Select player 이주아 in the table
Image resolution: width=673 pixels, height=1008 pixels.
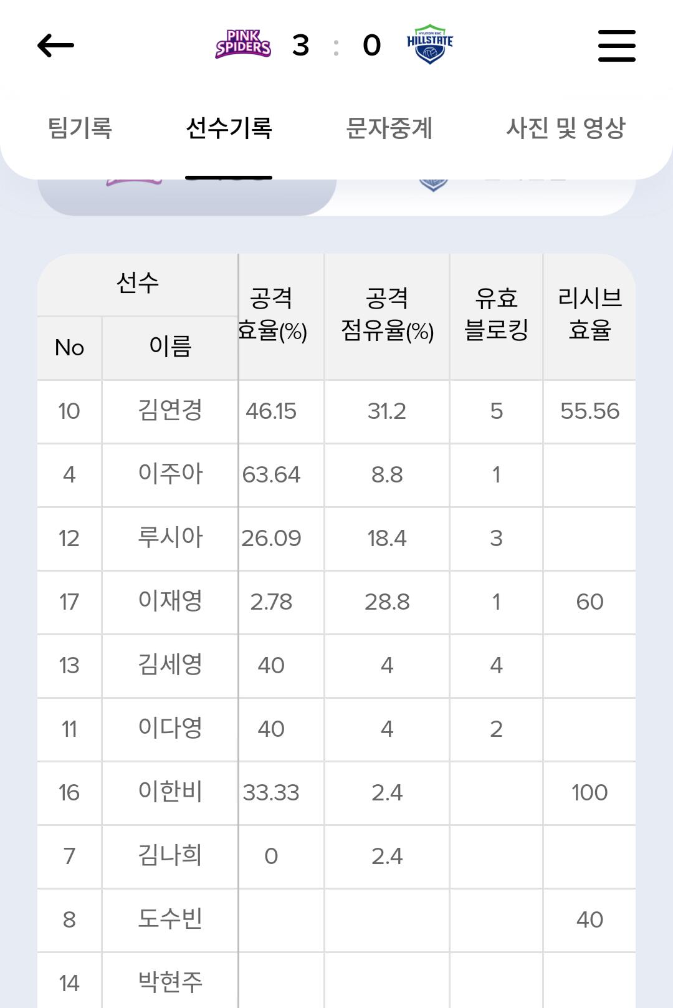point(170,474)
